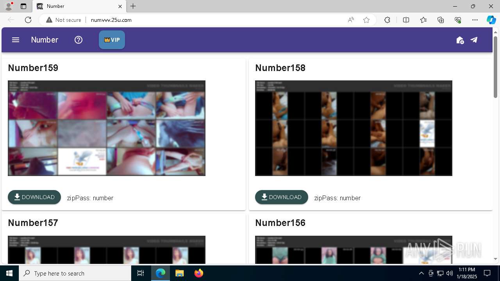Screen dimensions: 500x281
Task: Click the address bar URL numvvv.25u.com
Action: [111, 20]
